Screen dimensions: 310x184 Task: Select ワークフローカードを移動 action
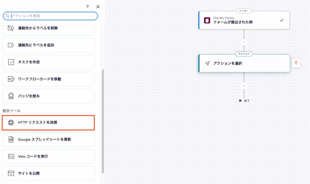coord(49,79)
